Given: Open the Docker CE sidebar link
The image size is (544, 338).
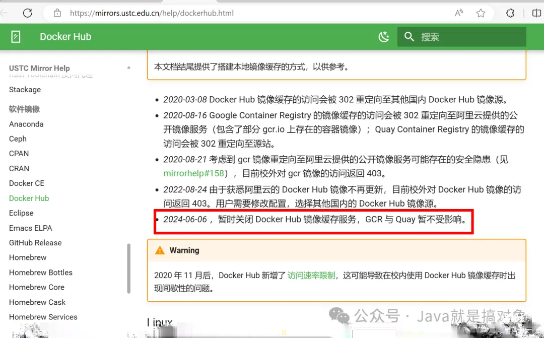Looking at the screenshot, I should (x=27, y=183).
